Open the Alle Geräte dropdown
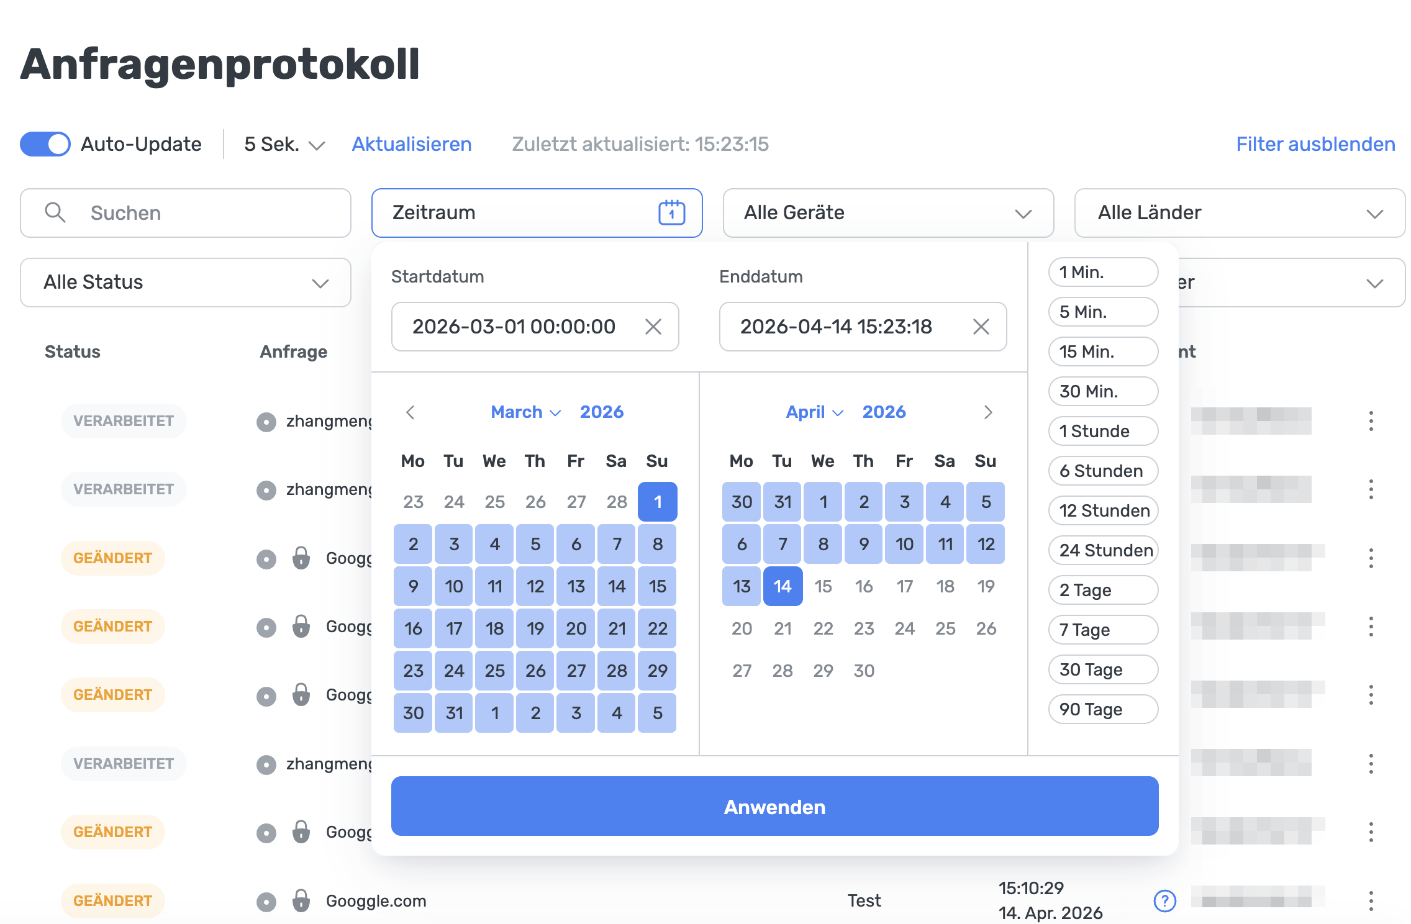The height and width of the screenshot is (924, 1411). 888,212
